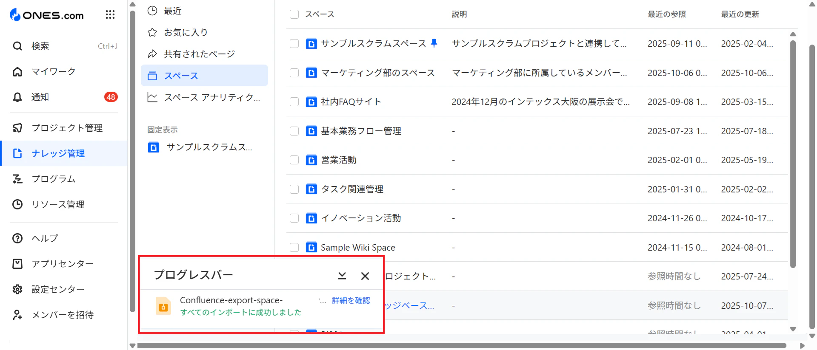Click the 社内FAQサイト space icon

tap(311, 102)
